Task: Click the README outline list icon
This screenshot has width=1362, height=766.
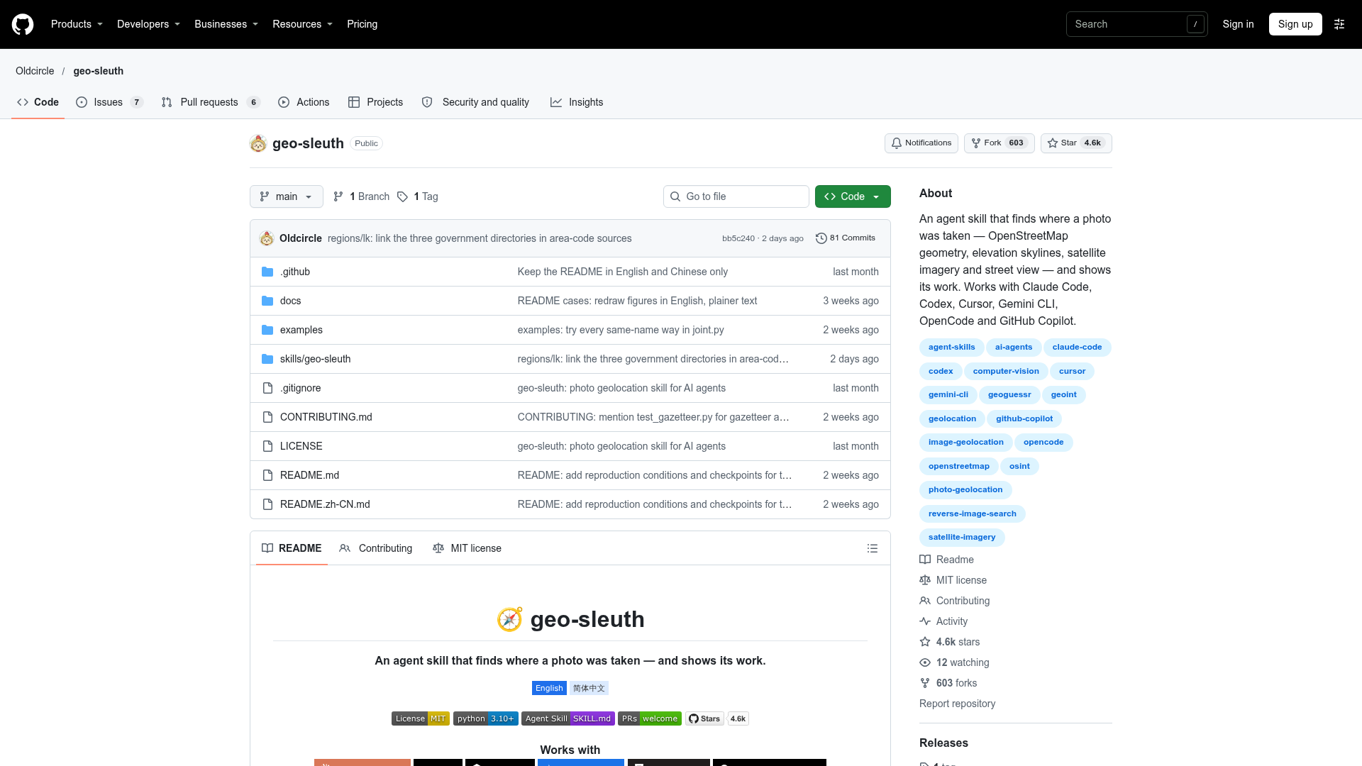Action: (x=873, y=548)
